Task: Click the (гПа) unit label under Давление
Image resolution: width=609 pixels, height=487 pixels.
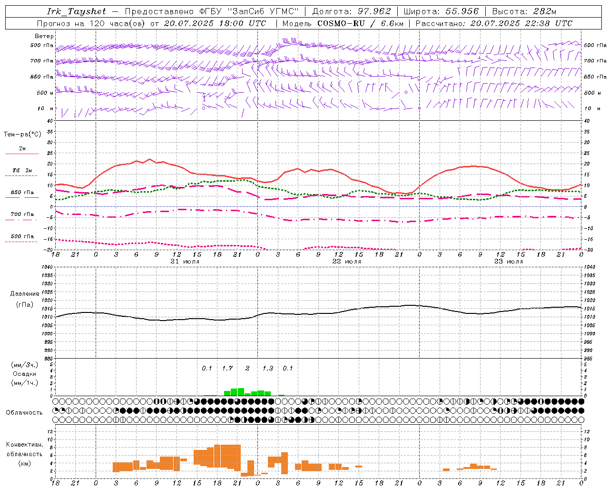Action: (x=25, y=305)
